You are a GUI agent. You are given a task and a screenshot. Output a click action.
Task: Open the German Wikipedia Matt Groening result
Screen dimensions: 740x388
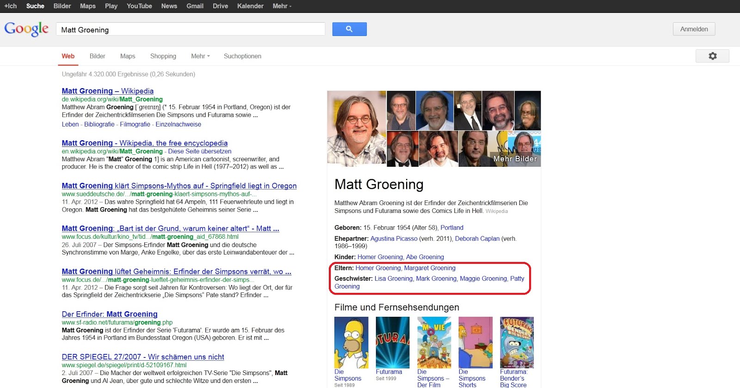click(108, 91)
